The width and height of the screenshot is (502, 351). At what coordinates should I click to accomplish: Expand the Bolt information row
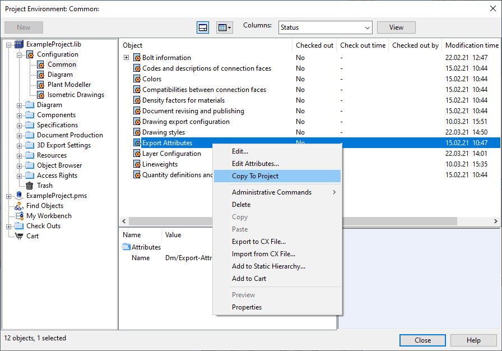coord(126,58)
